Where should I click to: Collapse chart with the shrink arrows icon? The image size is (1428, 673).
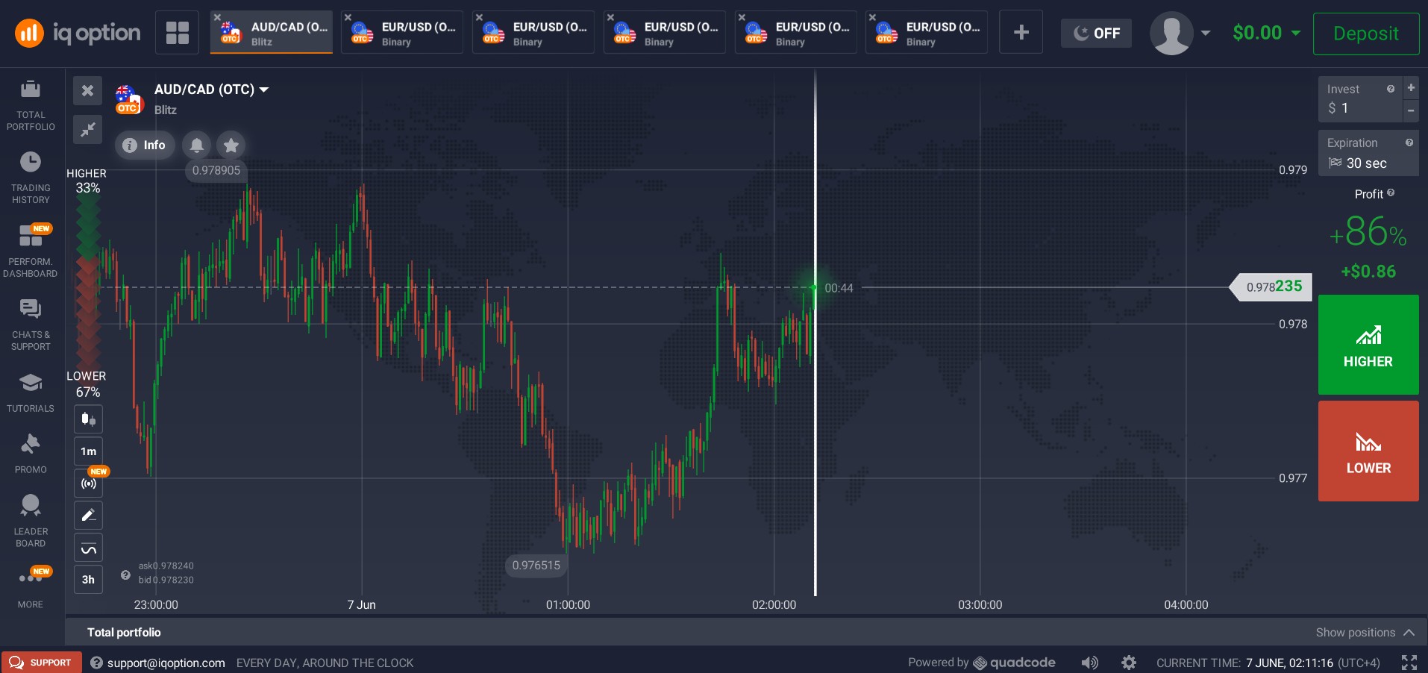pyautogui.click(x=87, y=129)
